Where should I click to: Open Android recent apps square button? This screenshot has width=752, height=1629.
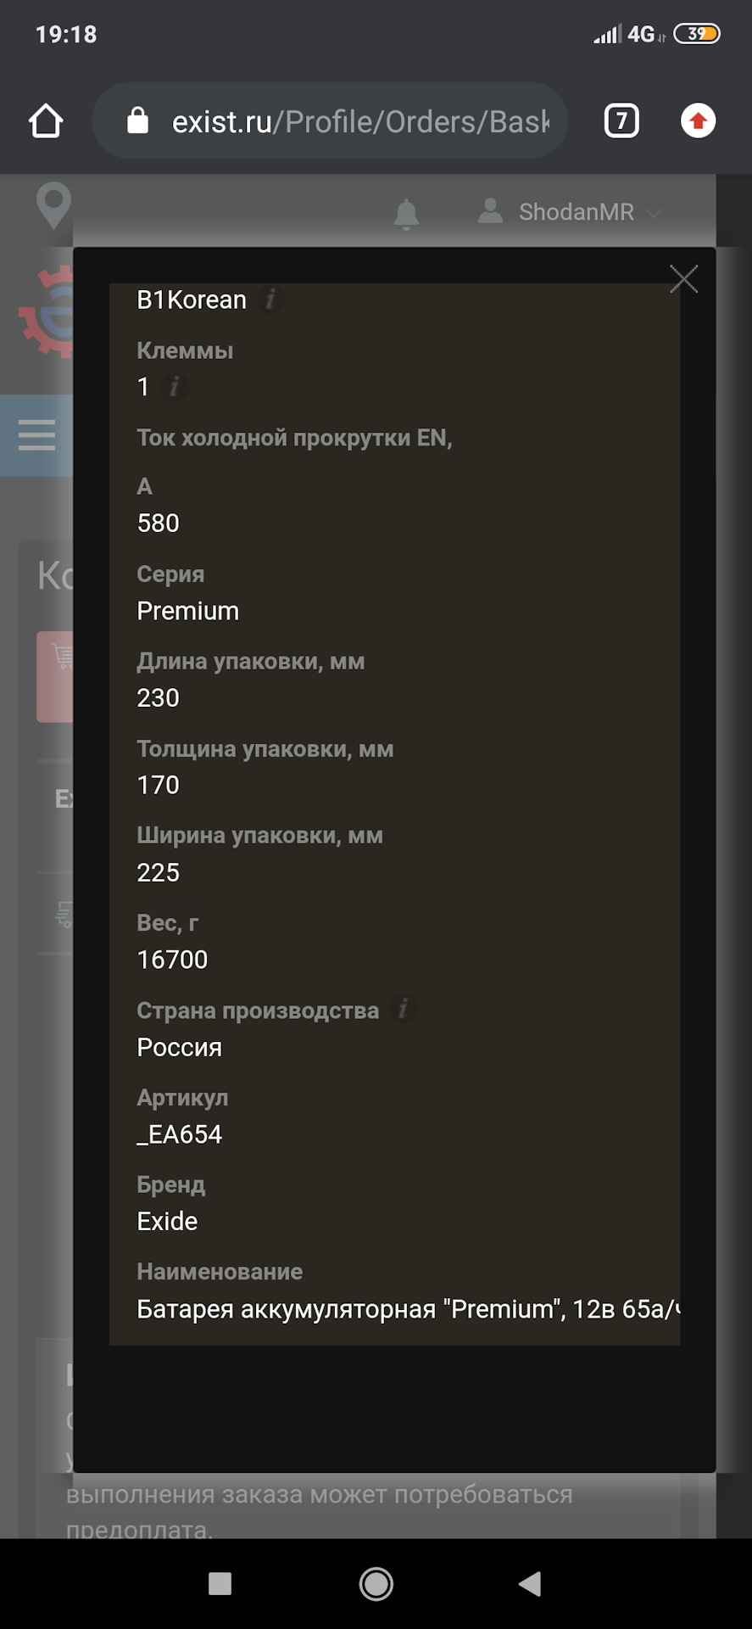click(x=220, y=1583)
